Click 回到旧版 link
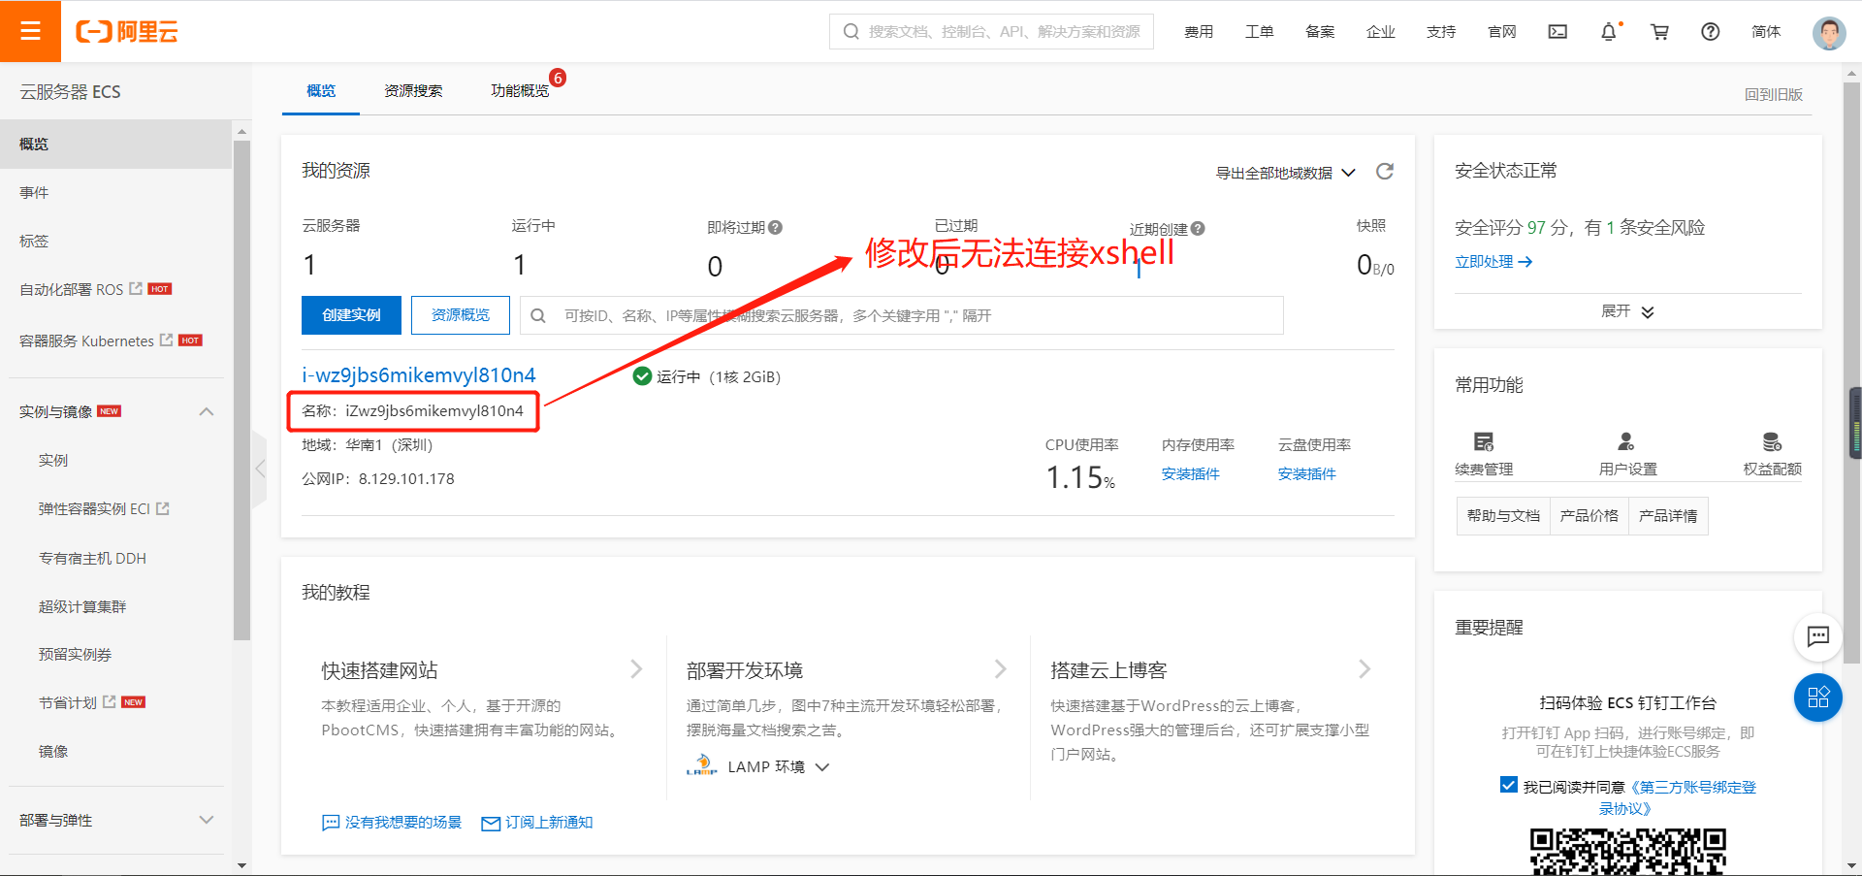The height and width of the screenshot is (876, 1862). click(1774, 94)
